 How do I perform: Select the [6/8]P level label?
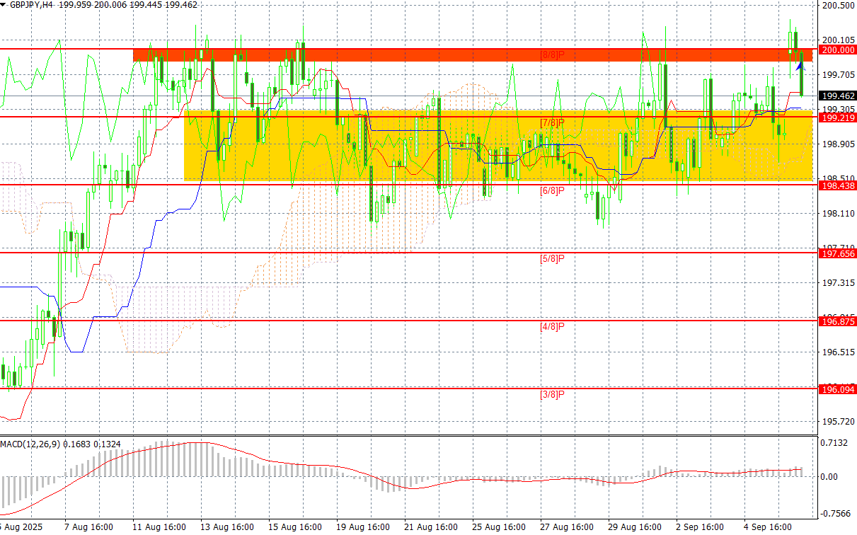pos(552,191)
